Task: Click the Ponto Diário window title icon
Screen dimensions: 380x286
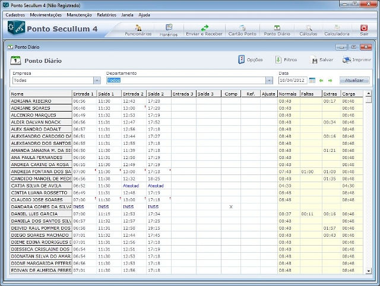Action: 10,47
